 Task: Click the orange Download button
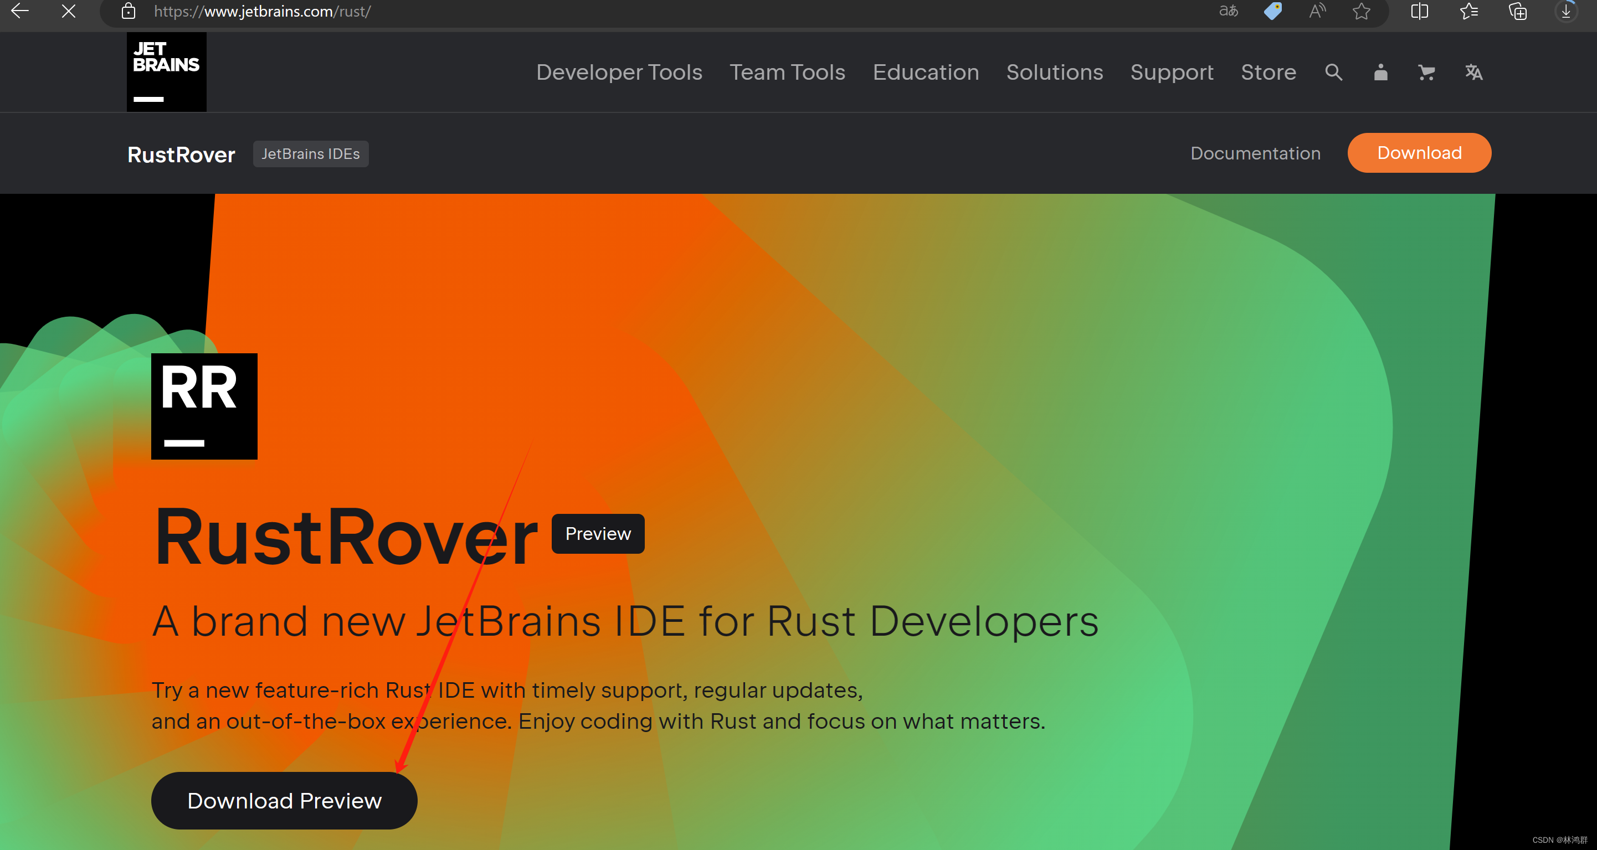1419,153
